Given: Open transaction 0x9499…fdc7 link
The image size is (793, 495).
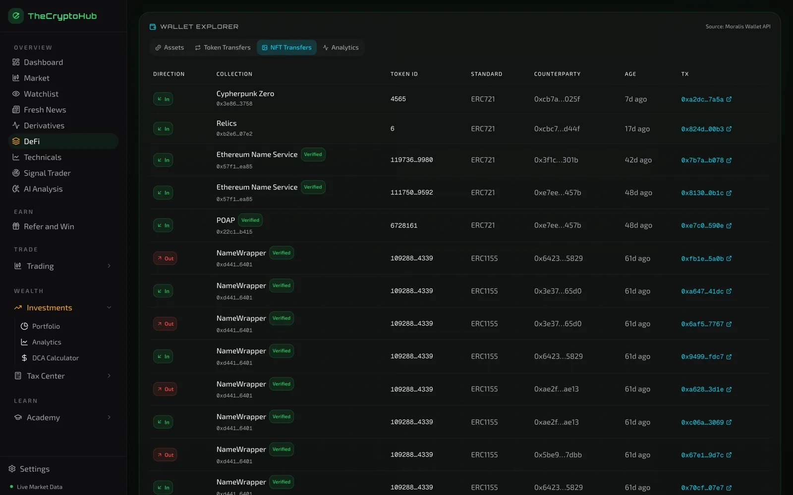Looking at the screenshot, I should pyautogui.click(x=706, y=357).
